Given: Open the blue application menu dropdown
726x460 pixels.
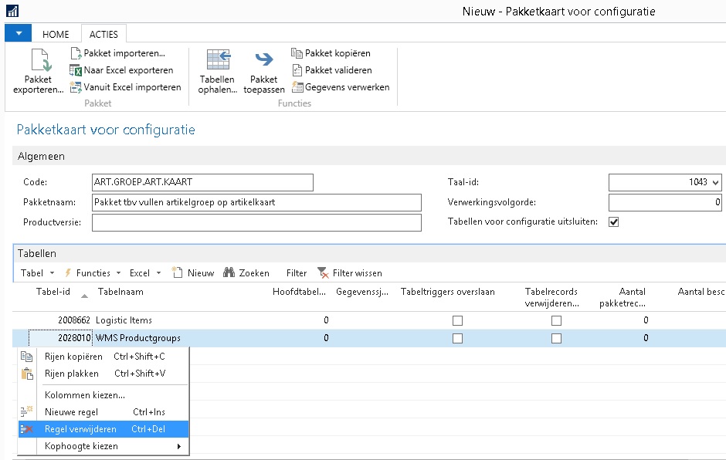Looking at the screenshot, I should (x=18, y=33).
